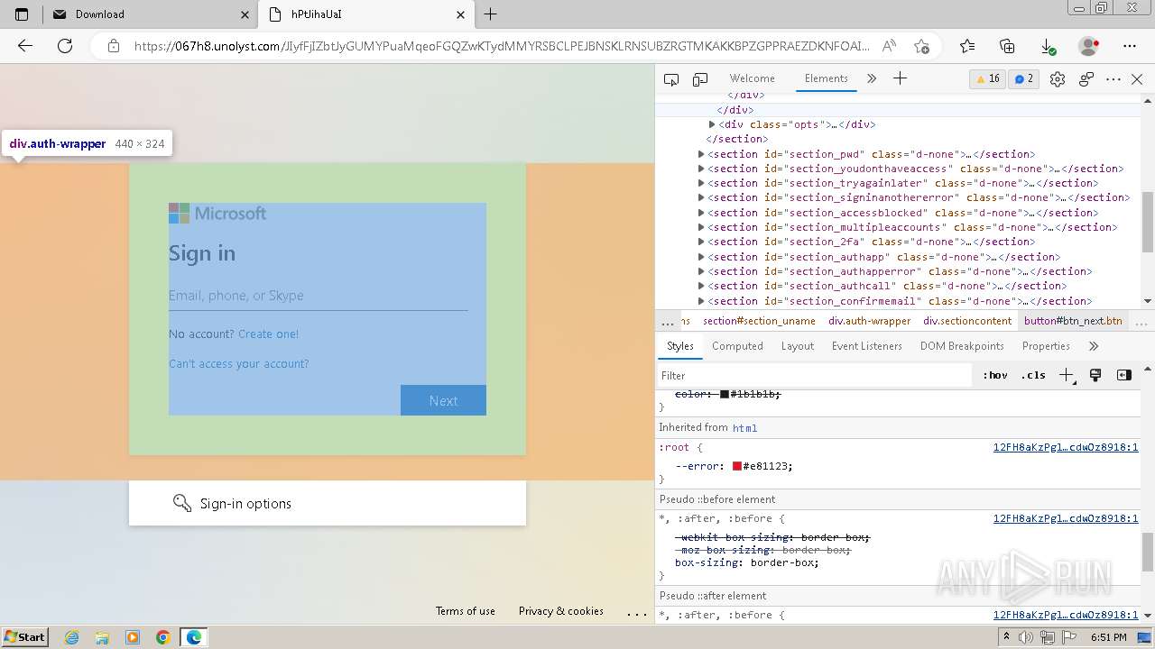Show more DevTools tabs chevron

pyautogui.click(x=872, y=78)
